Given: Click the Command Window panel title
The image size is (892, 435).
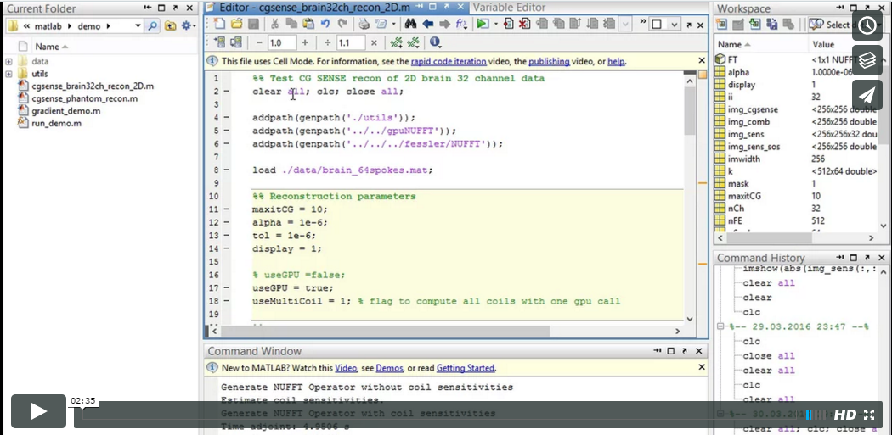Looking at the screenshot, I should (254, 351).
